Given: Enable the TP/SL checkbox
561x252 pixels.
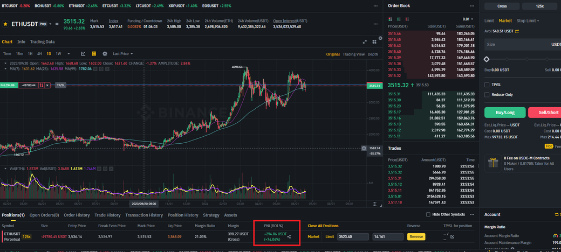Looking at the screenshot, I should [487, 85].
